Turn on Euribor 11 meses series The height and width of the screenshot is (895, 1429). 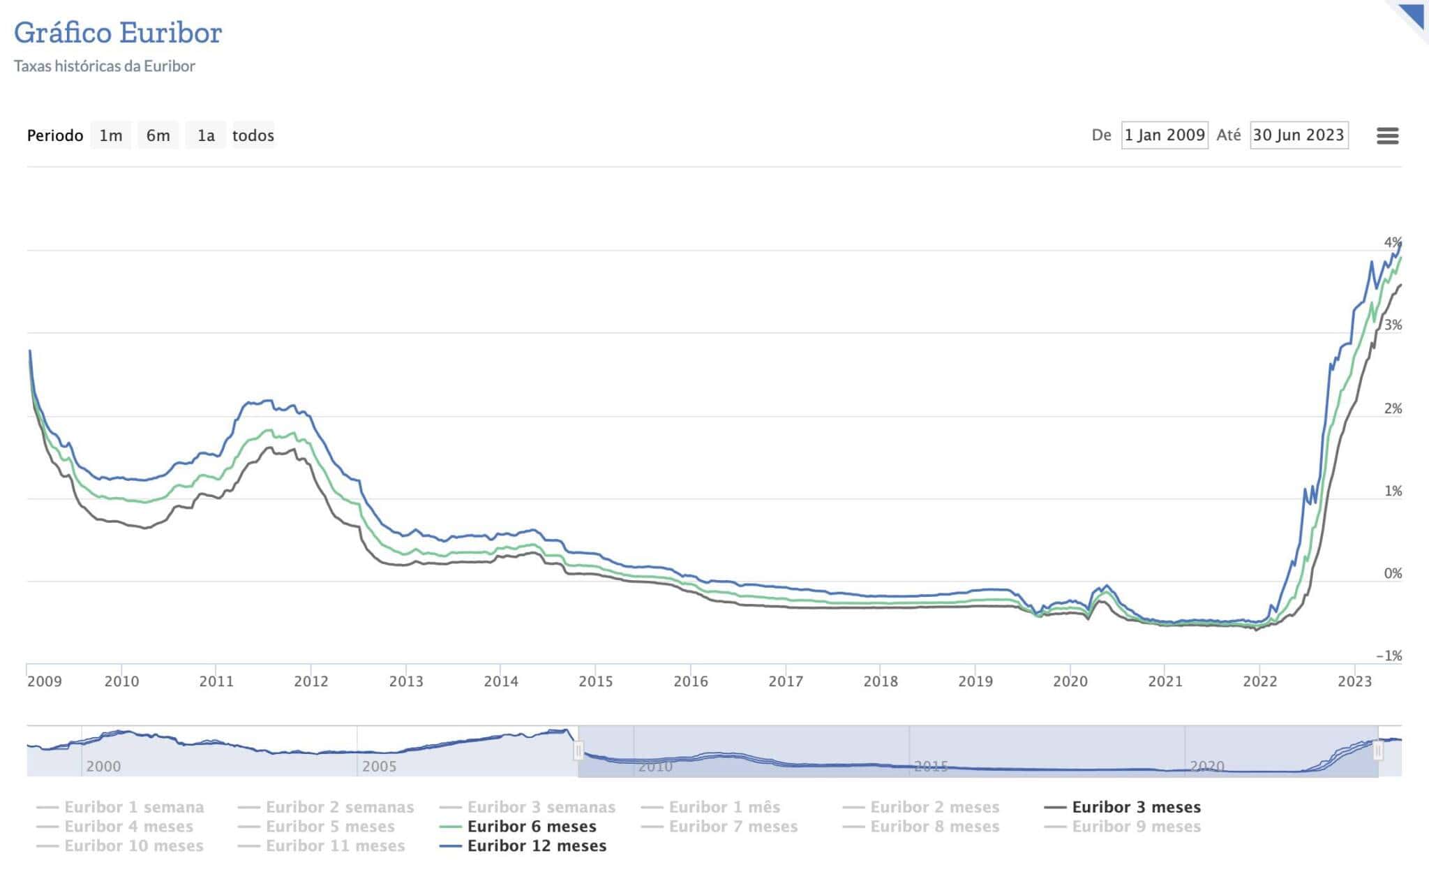coord(335,846)
